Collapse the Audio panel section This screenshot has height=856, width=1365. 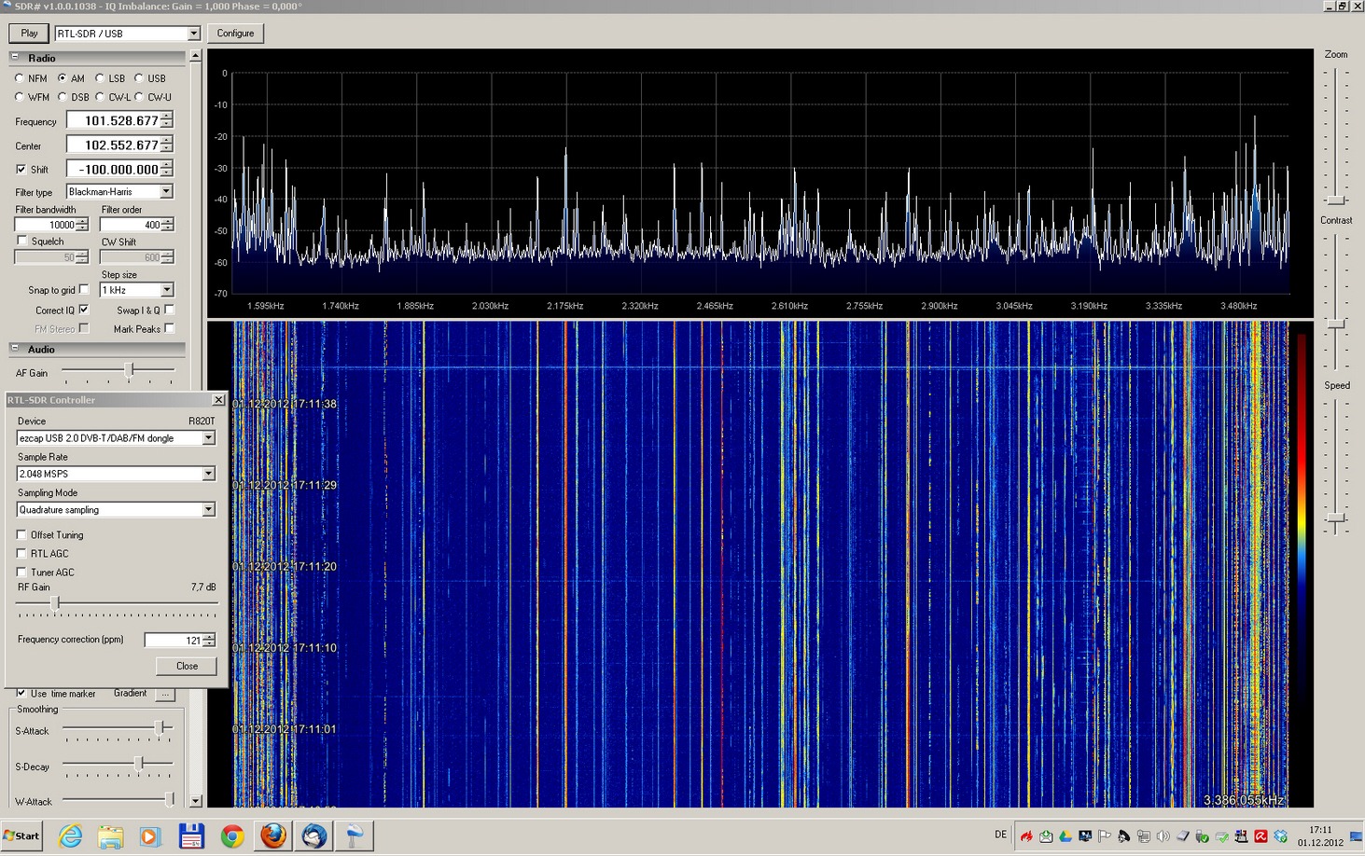coord(15,349)
